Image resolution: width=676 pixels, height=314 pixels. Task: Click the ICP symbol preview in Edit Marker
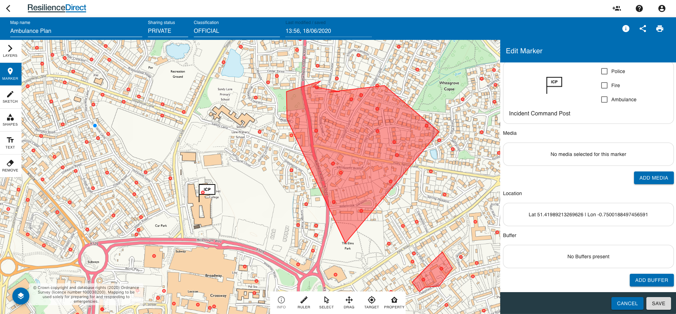pyautogui.click(x=554, y=85)
